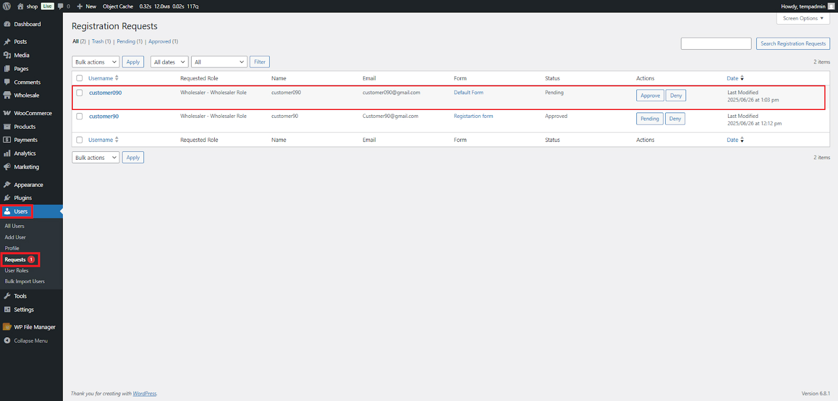Sort by Username arrows in table header
Screen dimensions: 838x401
[117, 78]
